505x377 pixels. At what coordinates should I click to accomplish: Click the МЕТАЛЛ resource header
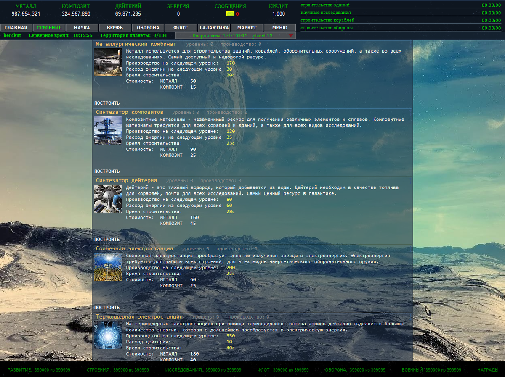(x=26, y=7)
